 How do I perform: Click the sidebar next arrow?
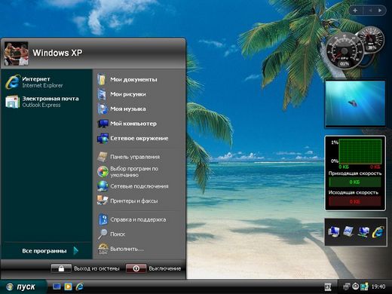click(x=380, y=11)
